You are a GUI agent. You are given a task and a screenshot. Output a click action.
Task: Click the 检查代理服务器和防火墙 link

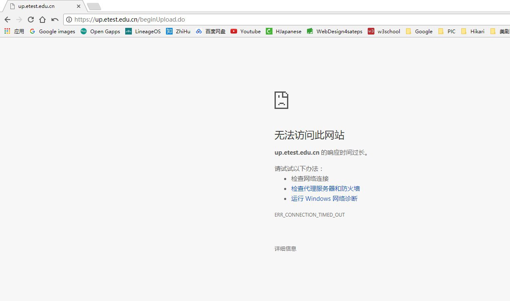tap(325, 188)
